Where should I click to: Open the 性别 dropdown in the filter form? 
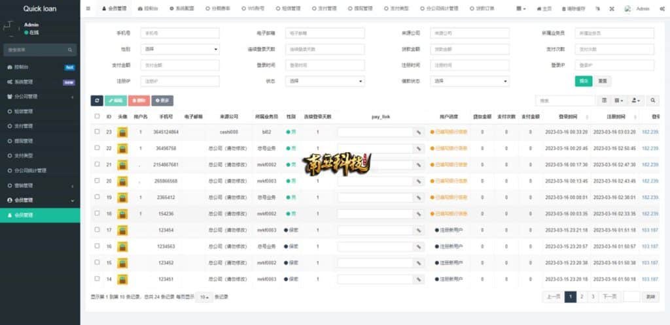point(180,49)
